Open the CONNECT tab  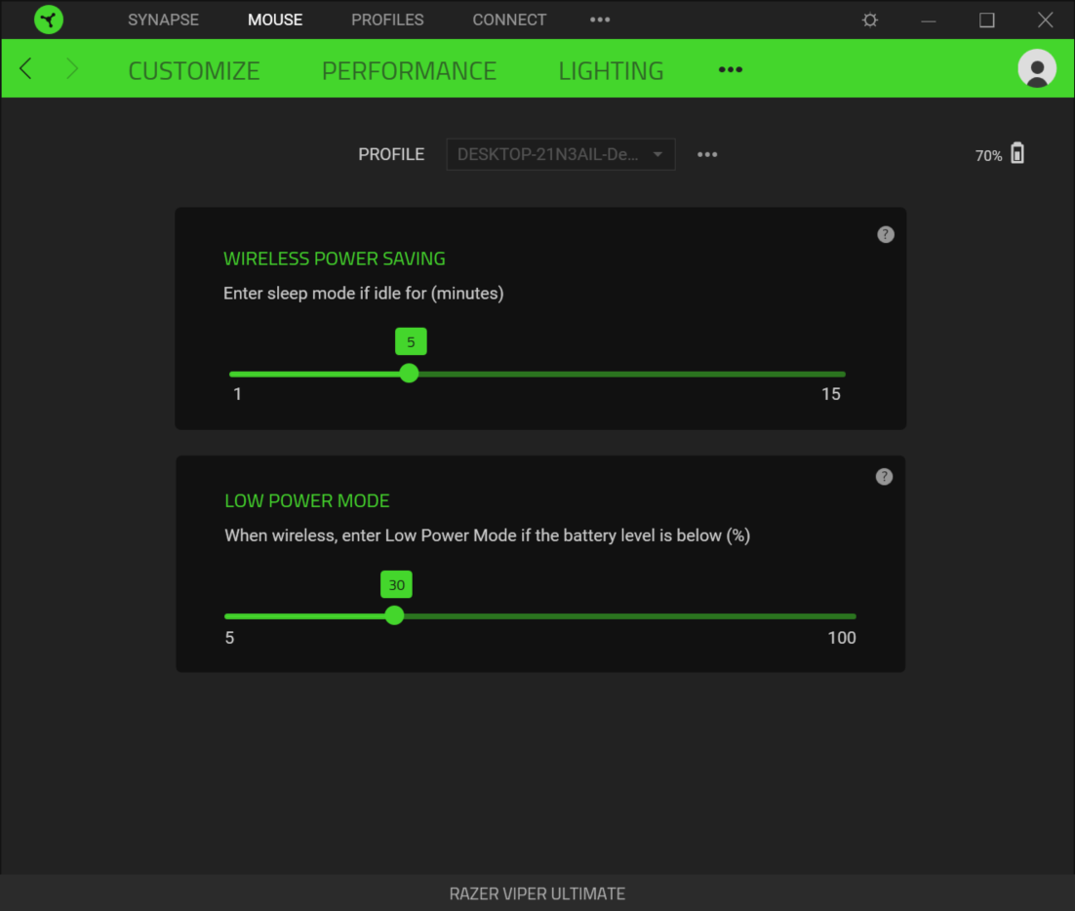pos(509,20)
